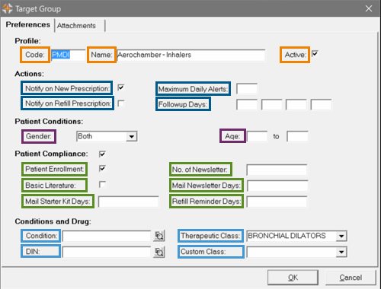Confirm with the OK button
Viewport: 381px width, 289px height.
click(293, 278)
